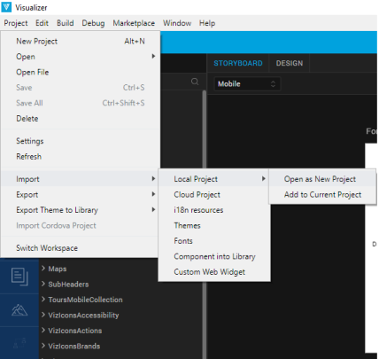Switch to the DESIGN tab
This screenshot has width=379, height=359.
tap(290, 63)
